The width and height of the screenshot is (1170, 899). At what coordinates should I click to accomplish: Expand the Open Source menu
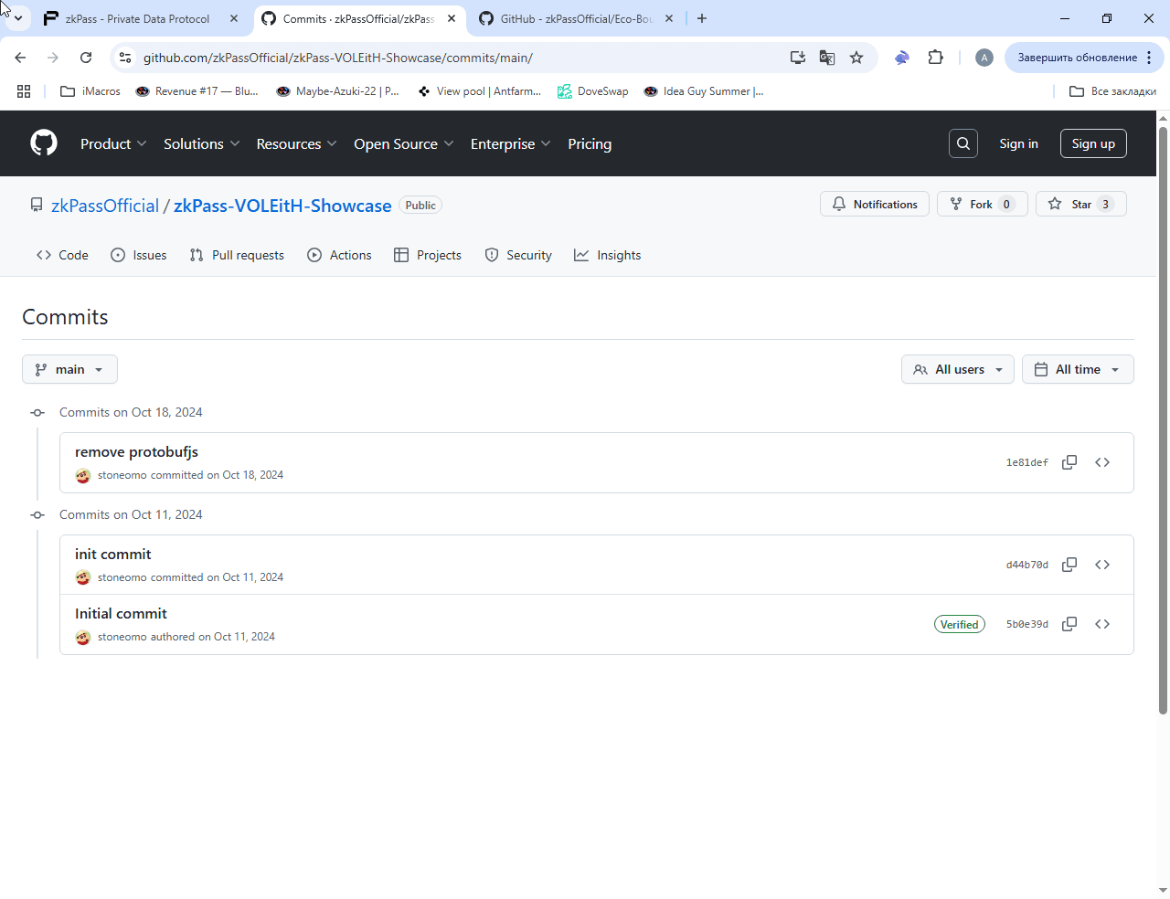(x=404, y=143)
